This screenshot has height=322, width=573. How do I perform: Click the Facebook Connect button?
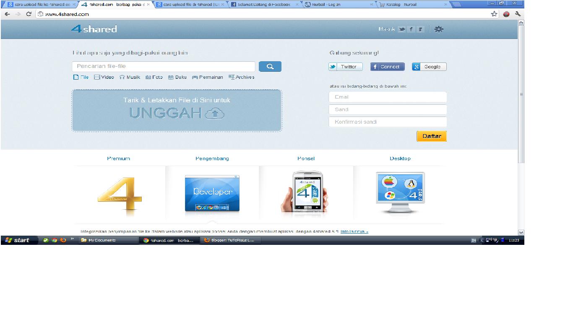387,67
